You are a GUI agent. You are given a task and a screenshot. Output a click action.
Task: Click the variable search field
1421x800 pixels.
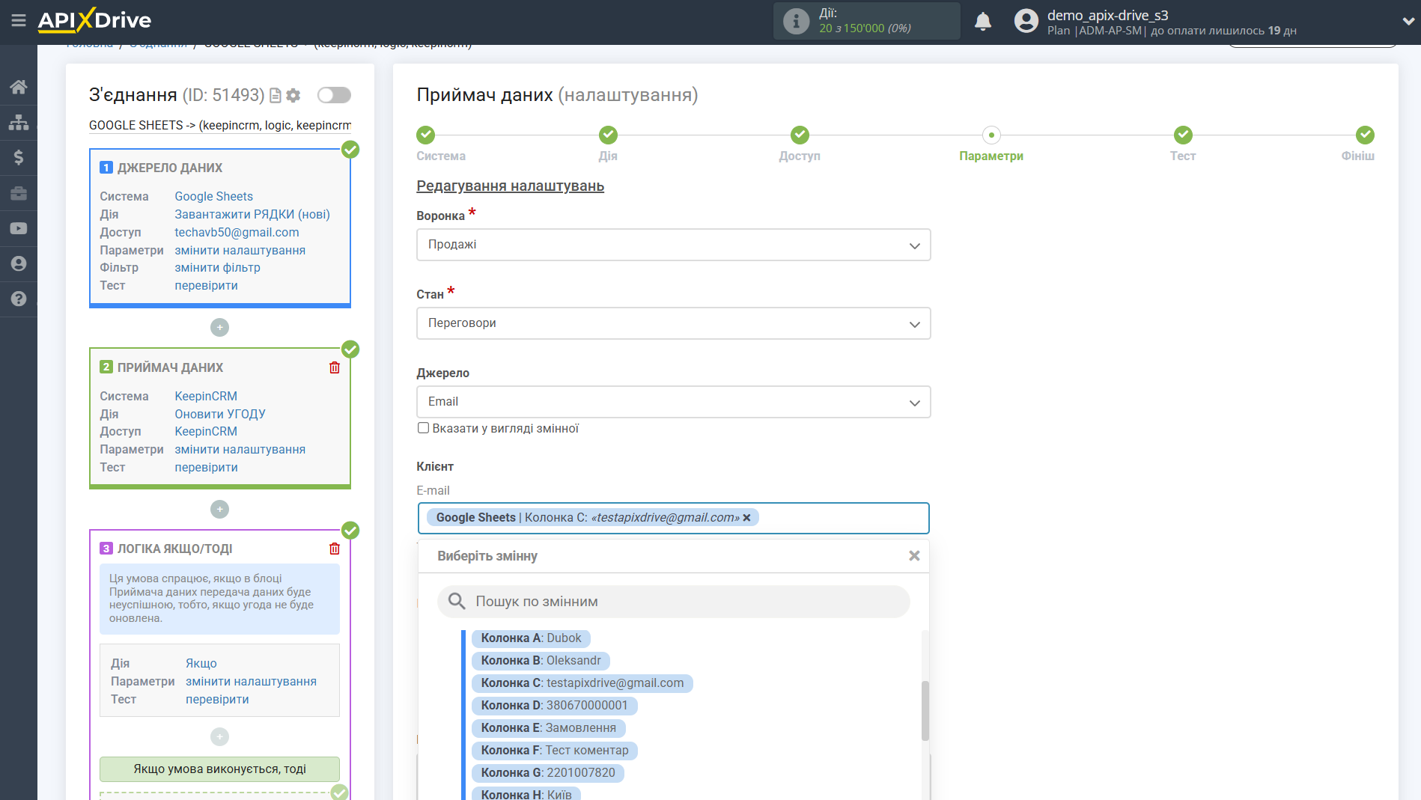(x=673, y=602)
